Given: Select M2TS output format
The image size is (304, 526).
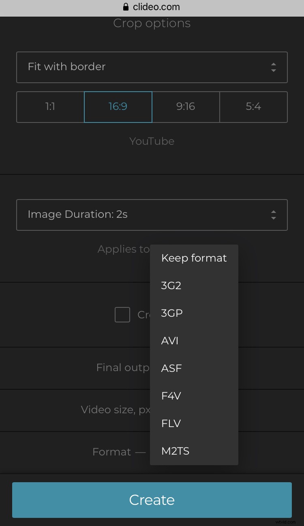Looking at the screenshot, I should (175, 451).
